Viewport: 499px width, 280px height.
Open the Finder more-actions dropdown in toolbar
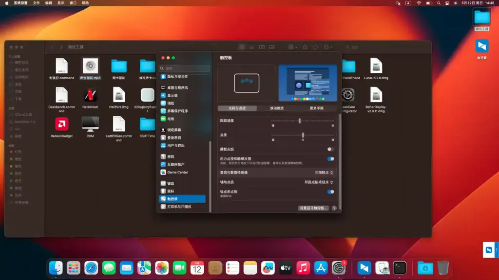(x=328, y=47)
